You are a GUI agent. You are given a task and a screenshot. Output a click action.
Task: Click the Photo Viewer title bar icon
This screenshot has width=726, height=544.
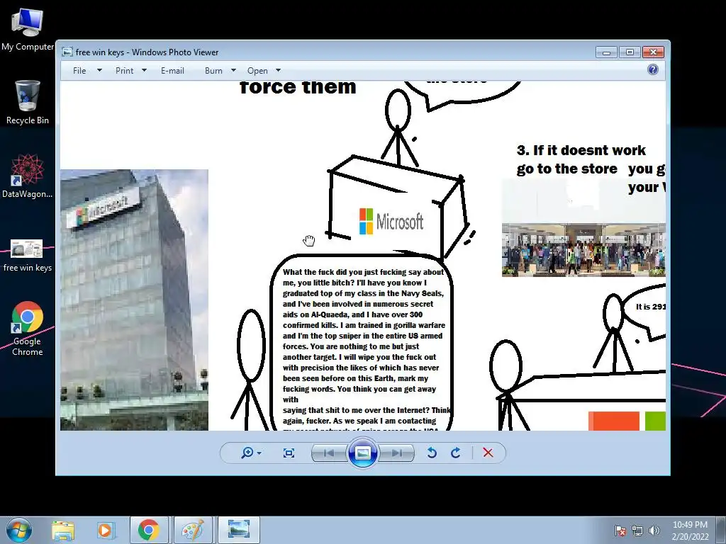[x=67, y=52]
